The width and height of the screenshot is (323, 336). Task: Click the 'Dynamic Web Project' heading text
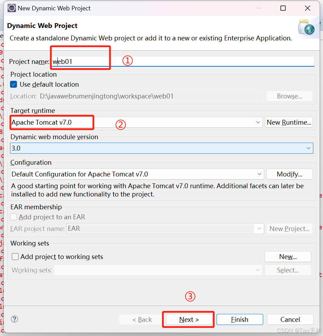point(42,26)
